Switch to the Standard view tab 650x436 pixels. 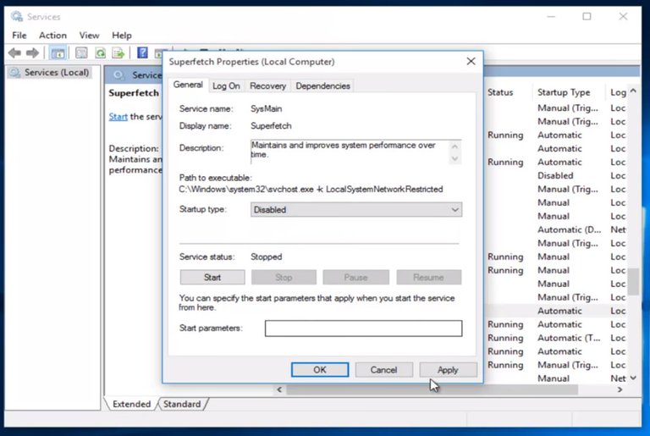pyautogui.click(x=182, y=404)
